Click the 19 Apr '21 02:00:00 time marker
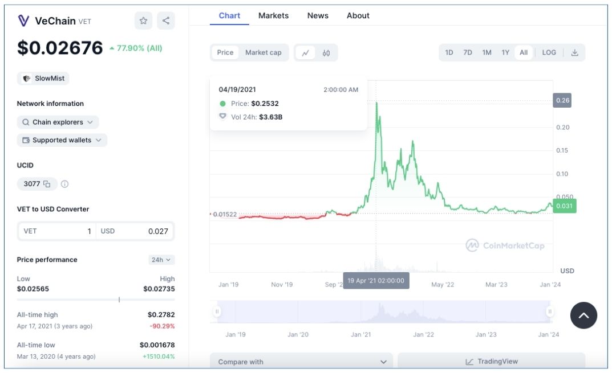612x373 pixels. [x=376, y=281]
